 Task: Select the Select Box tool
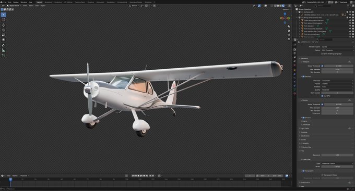pyautogui.click(x=4, y=15)
